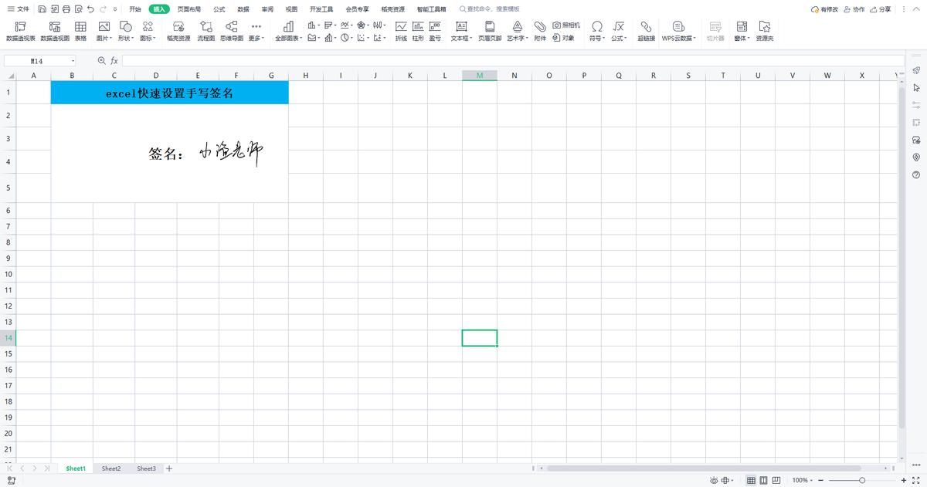Collapse the ribbon with the chevron
The height and width of the screenshot is (487, 927).
click(x=915, y=9)
